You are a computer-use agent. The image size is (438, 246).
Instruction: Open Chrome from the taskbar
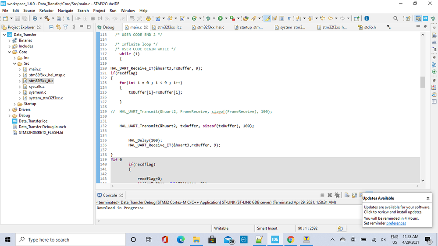pos(291,239)
